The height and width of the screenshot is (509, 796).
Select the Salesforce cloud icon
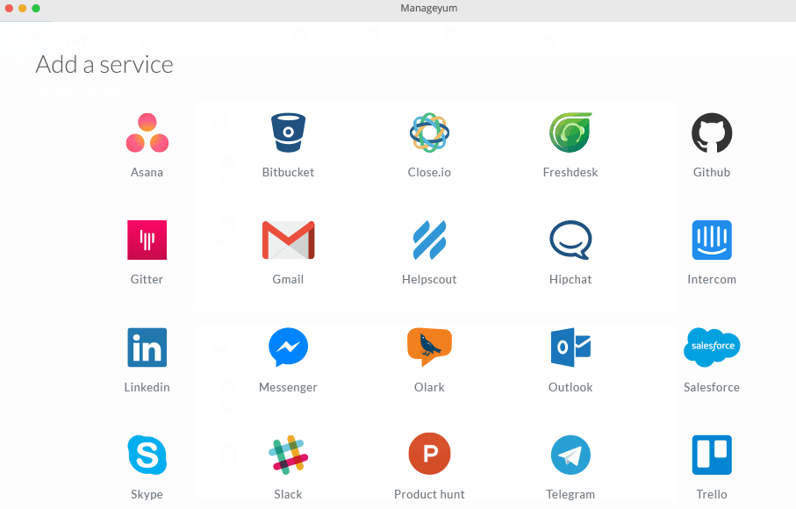[712, 348]
